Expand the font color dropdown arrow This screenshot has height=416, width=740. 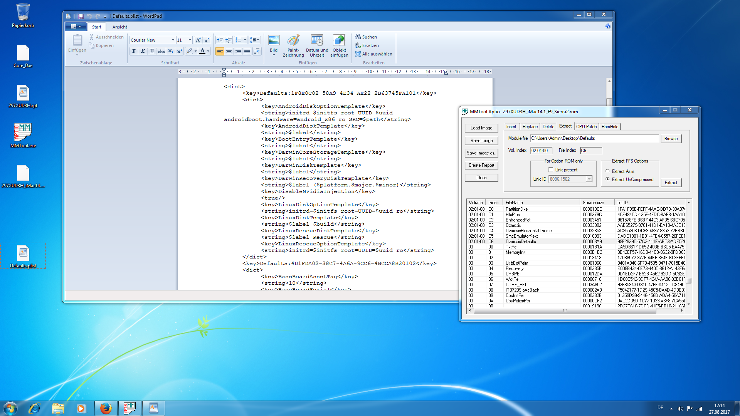coord(209,51)
